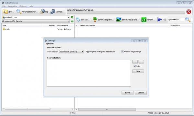Select the crack folder icon

pyautogui.click(x=4, y=29)
